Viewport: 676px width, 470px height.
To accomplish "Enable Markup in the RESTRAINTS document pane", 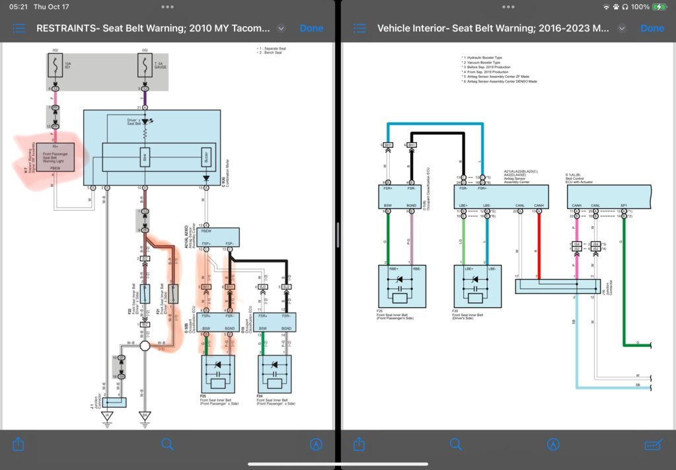I will [x=316, y=445].
